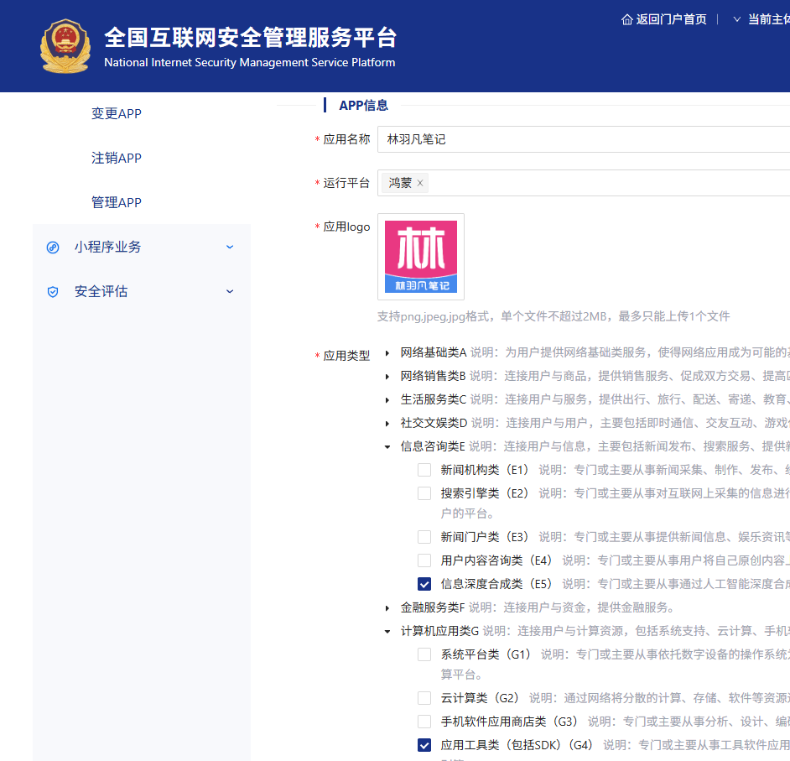Click the platform title 全国互联网安全管理服务平台

(x=251, y=38)
